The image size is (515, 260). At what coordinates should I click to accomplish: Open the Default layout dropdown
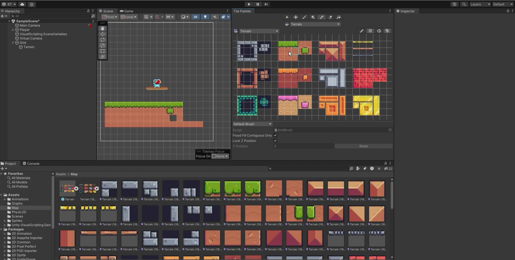click(x=503, y=4)
